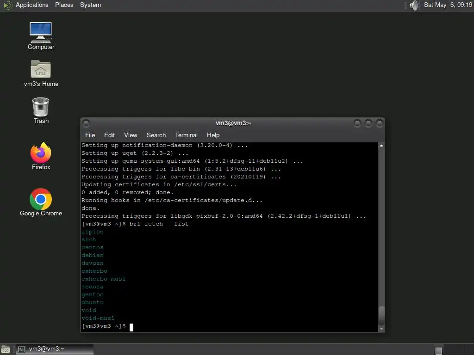
Task: Open the terminal Help menu
Action: click(213, 135)
